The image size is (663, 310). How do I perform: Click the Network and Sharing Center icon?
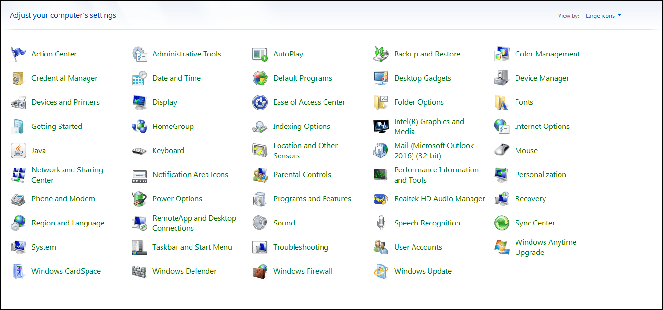point(18,175)
